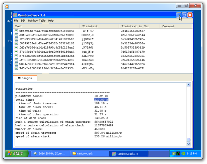Screen dimensions: 207x164
Task: Select plaintext cell -B5 ~Fq
Action: (x=87, y=68)
